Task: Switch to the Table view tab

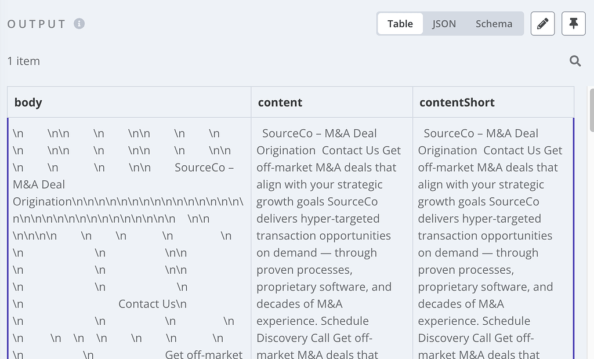Action: point(400,24)
